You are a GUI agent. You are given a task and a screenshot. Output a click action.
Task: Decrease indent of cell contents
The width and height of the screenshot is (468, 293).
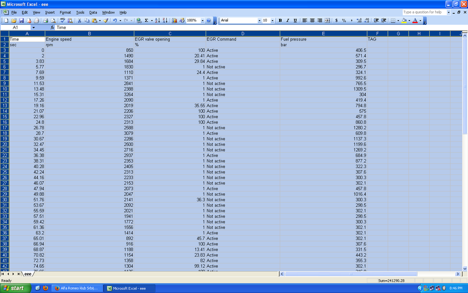(x=376, y=20)
